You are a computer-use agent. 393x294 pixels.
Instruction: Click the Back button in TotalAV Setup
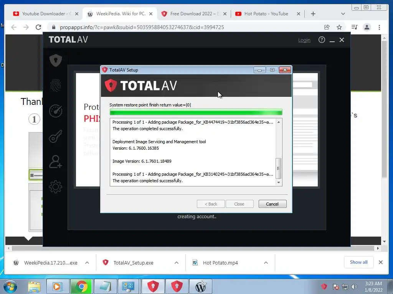[x=211, y=204]
